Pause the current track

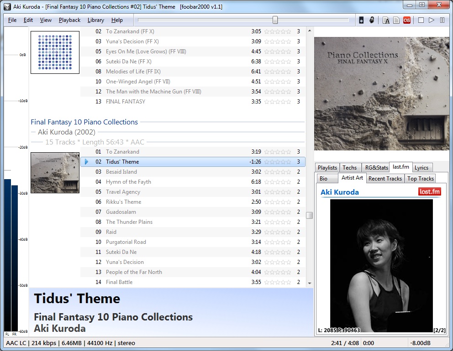pos(442,20)
